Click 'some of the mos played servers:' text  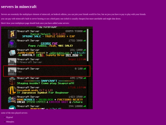[x=14, y=113]
